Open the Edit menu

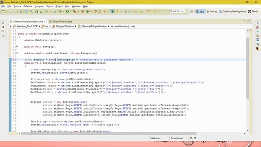pyautogui.click(x=9, y=7)
